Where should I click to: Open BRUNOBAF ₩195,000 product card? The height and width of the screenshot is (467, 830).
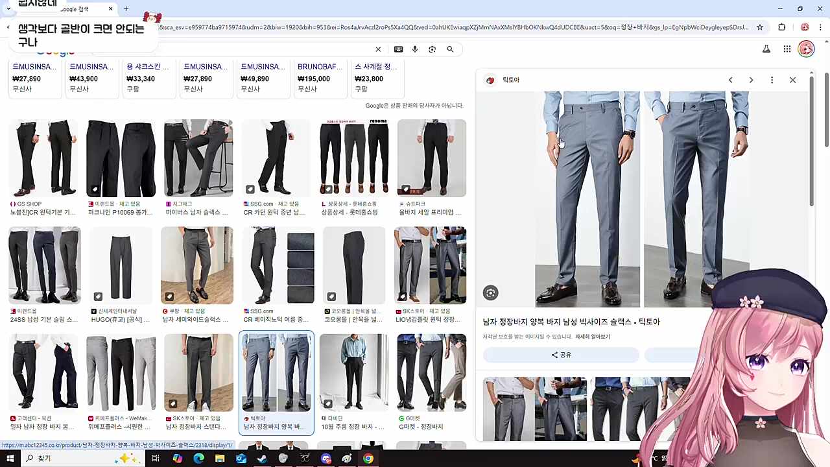(x=320, y=79)
